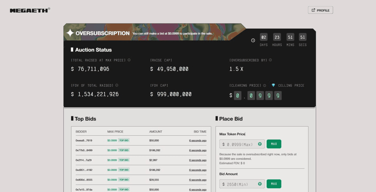Click the diamond icon near Ceiling Price
Viewport: 376px width, 192px height.
pos(273,85)
